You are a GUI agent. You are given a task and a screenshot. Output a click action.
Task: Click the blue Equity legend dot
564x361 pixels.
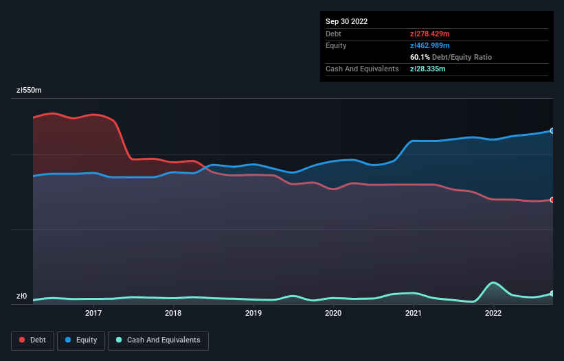[x=68, y=340]
